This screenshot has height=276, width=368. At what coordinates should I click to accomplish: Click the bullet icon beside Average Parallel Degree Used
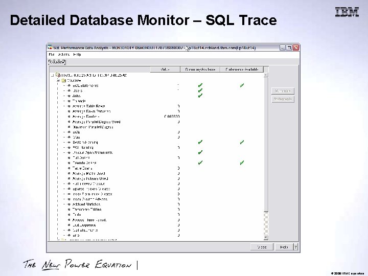click(69, 122)
